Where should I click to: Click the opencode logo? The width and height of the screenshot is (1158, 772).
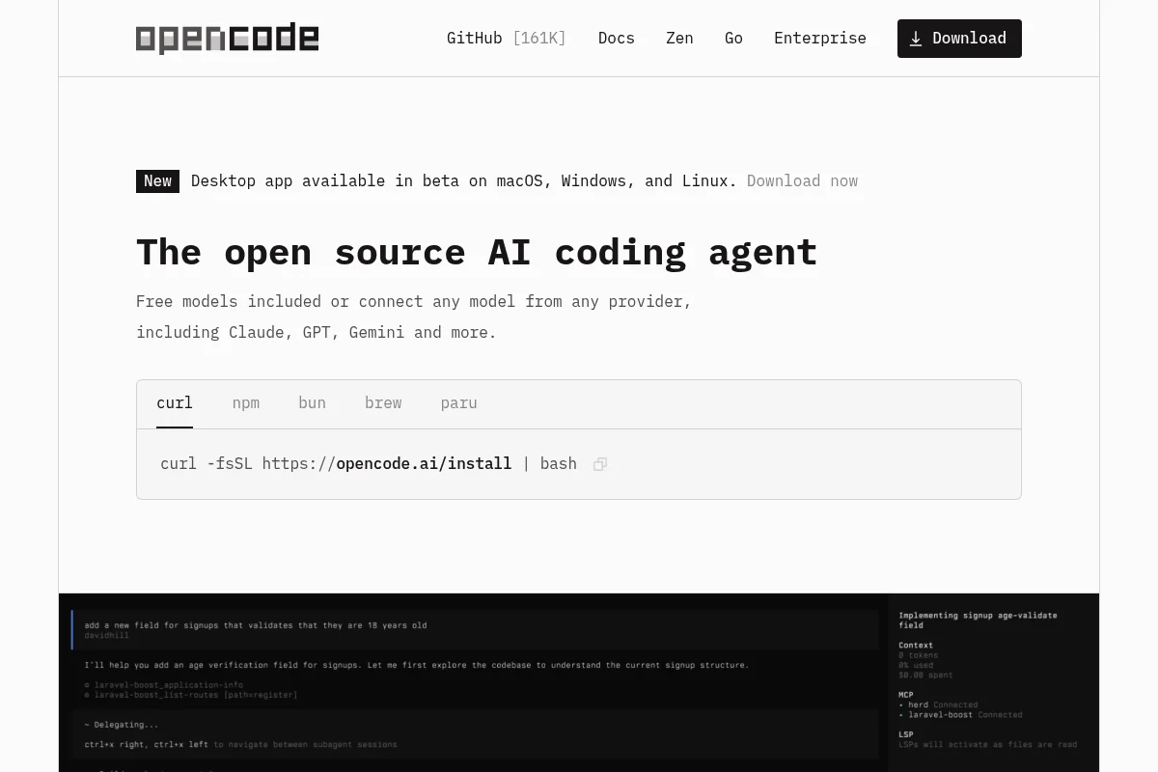[227, 39]
